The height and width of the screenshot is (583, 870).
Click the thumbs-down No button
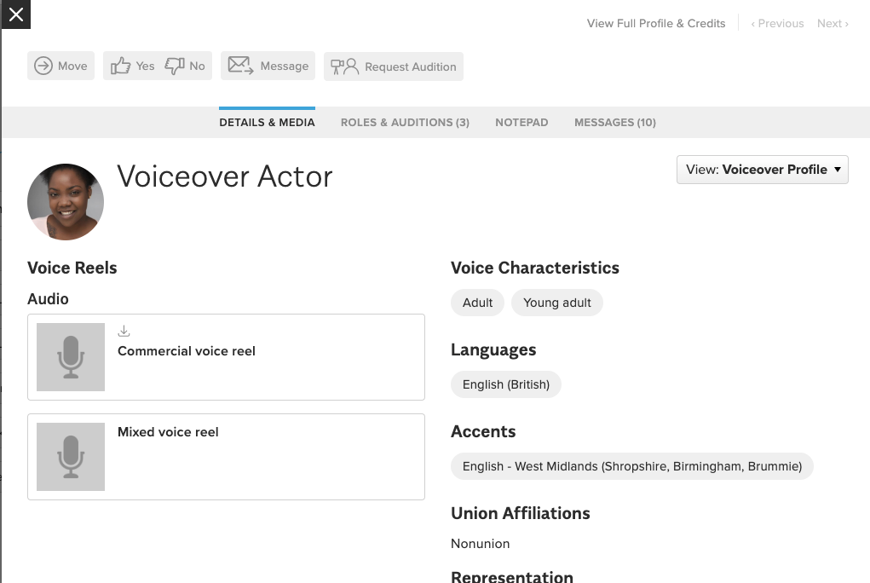click(186, 66)
